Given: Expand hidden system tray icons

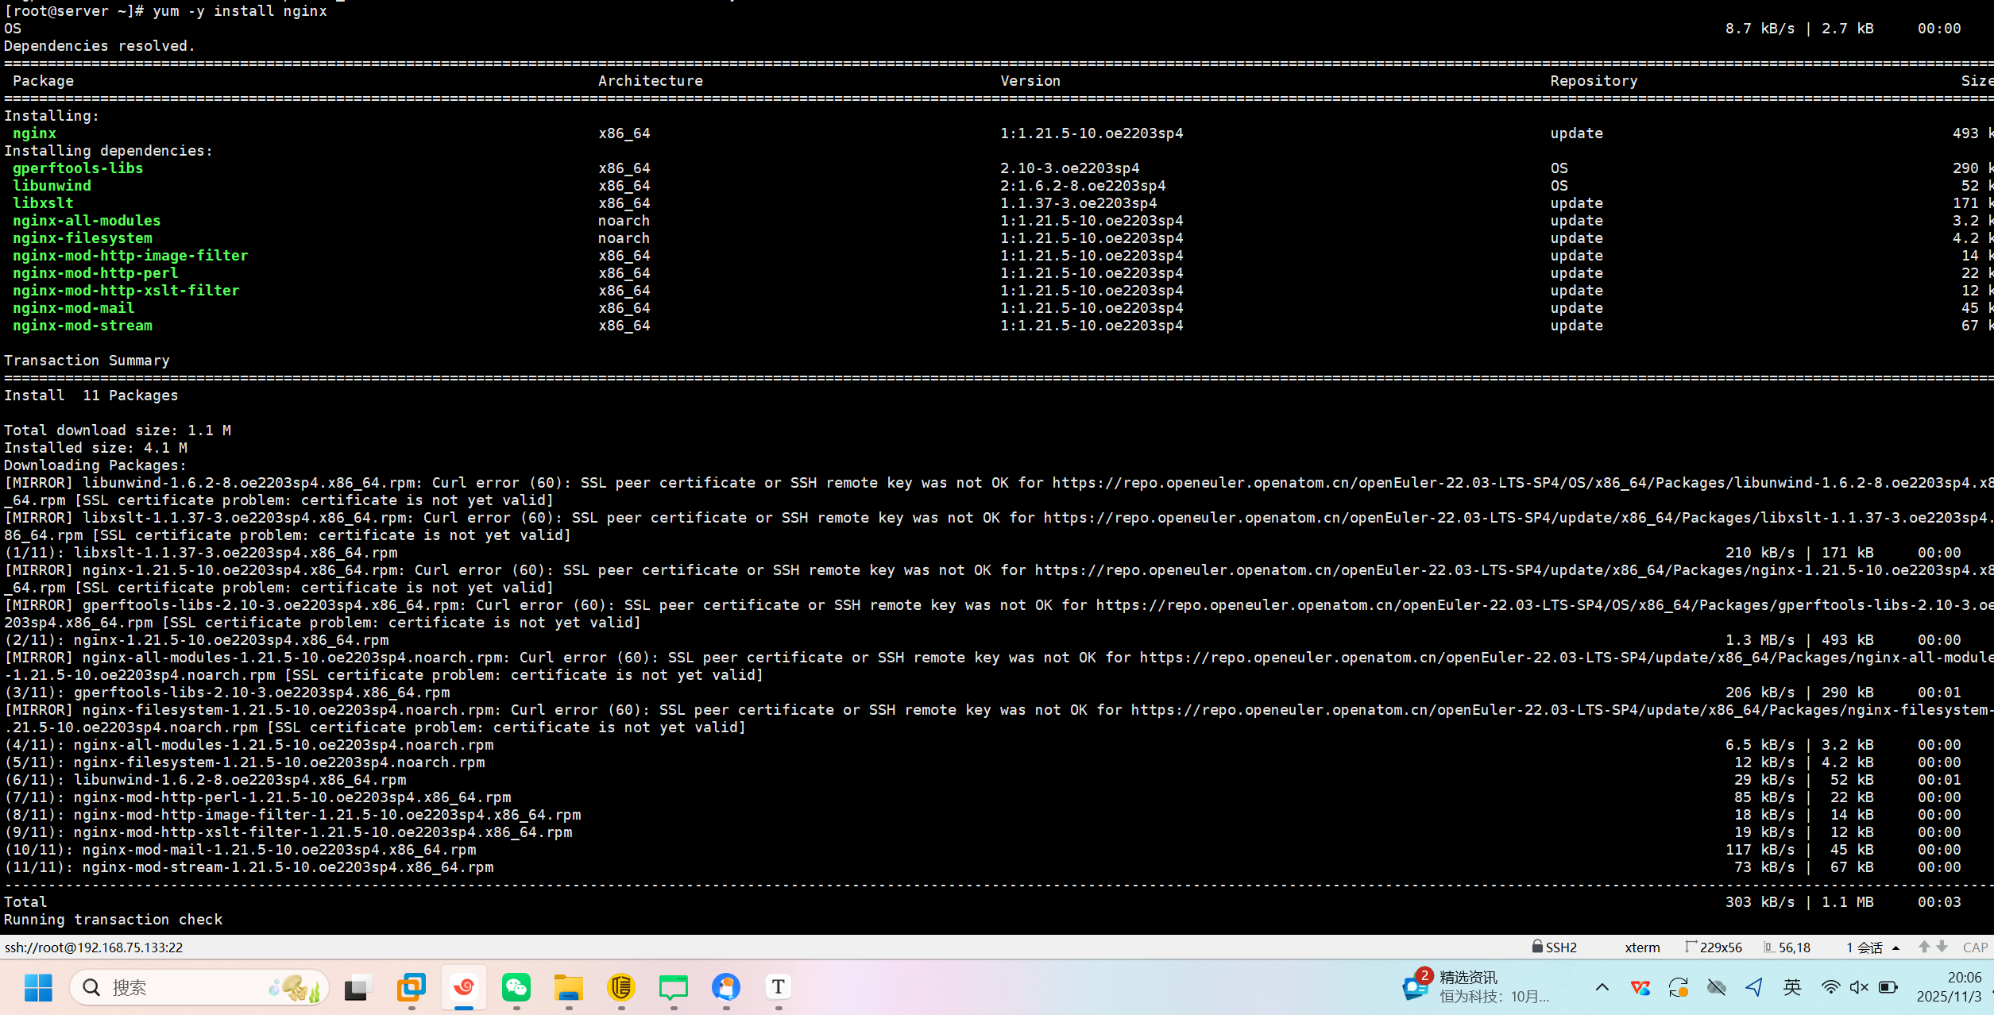Looking at the screenshot, I should click(1602, 987).
